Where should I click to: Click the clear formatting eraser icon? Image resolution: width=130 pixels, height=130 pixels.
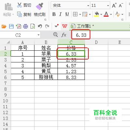tap(118, 14)
